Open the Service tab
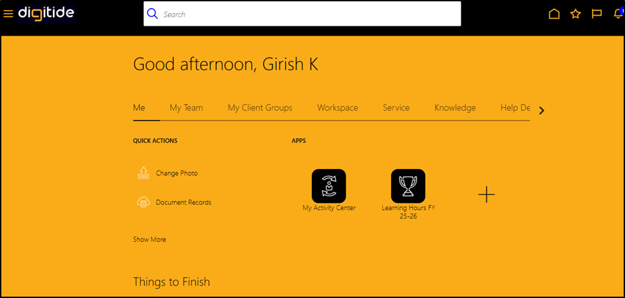 click(x=396, y=108)
